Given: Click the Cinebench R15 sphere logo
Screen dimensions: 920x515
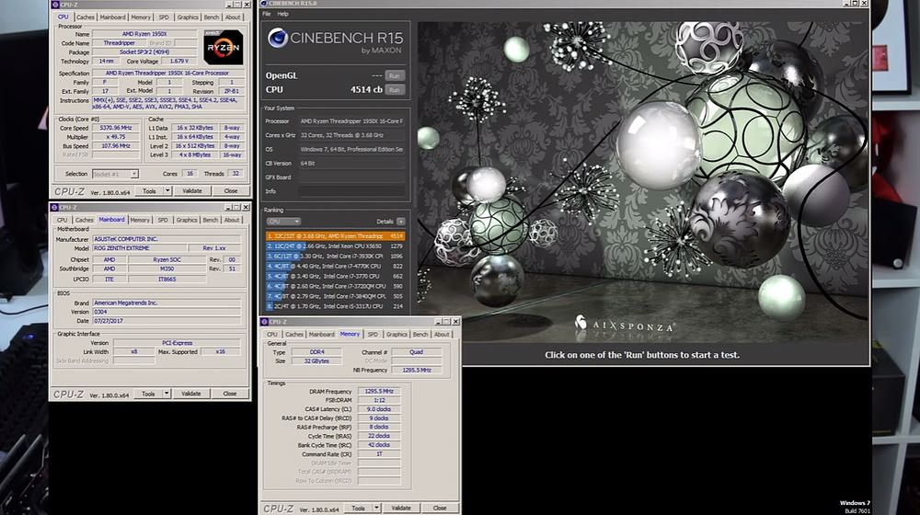Looking at the screenshot, I should [x=278, y=38].
